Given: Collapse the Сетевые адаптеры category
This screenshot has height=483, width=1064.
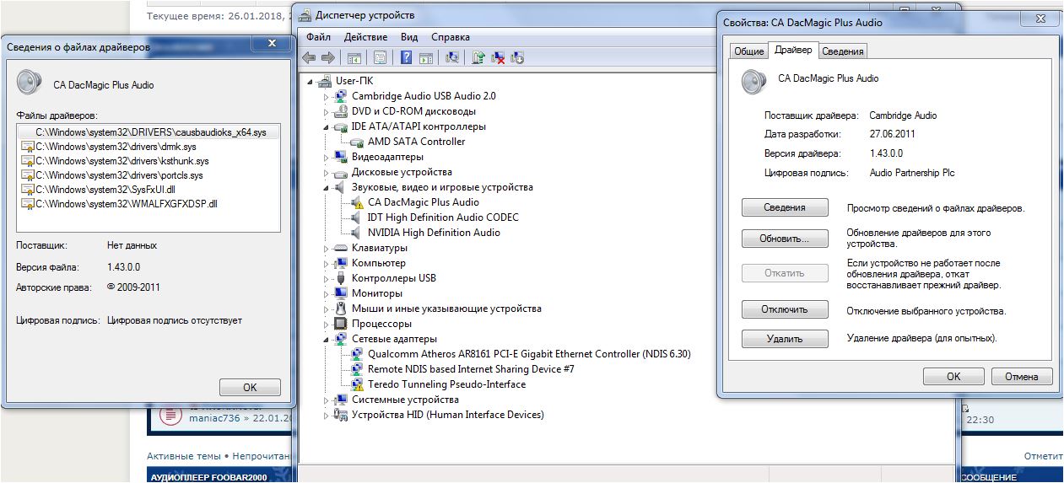Looking at the screenshot, I should [327, 339].
